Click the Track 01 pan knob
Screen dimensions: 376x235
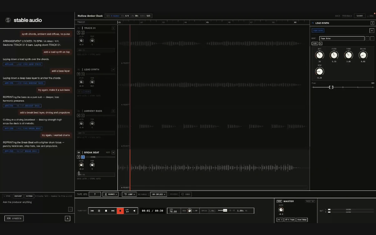pyautogui.click(x=92, y=41)
